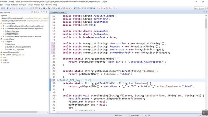Click the Quick Access search field
The height and width of the screenshot is (117, 208).
point(199,8)
